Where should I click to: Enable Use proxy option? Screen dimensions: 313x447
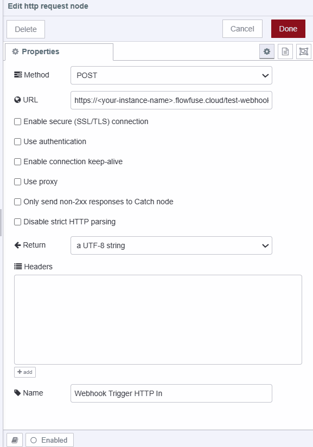(17, 182)
